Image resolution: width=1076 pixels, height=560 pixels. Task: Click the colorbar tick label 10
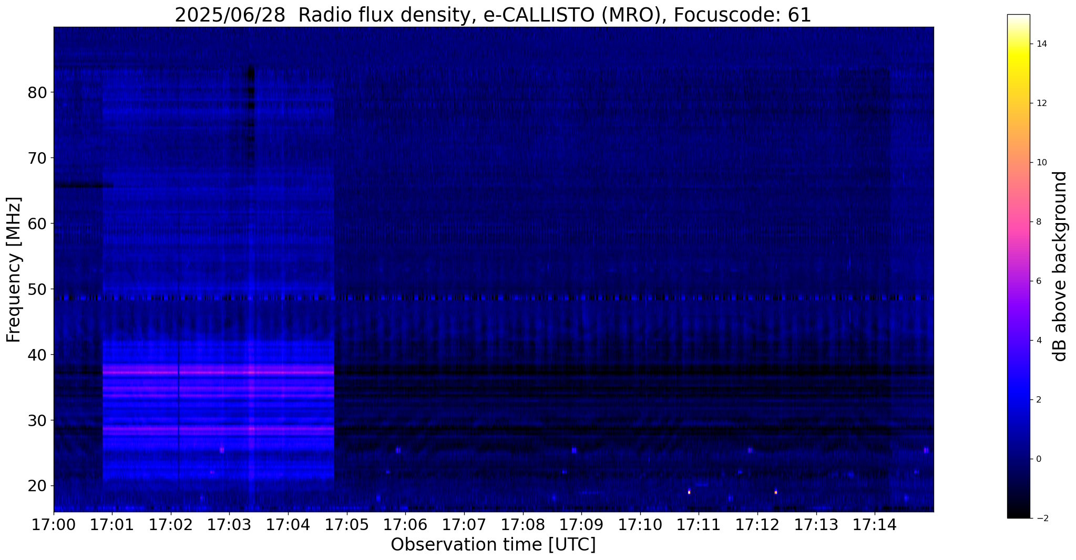pyautogui.click(x=1041, y=163)
